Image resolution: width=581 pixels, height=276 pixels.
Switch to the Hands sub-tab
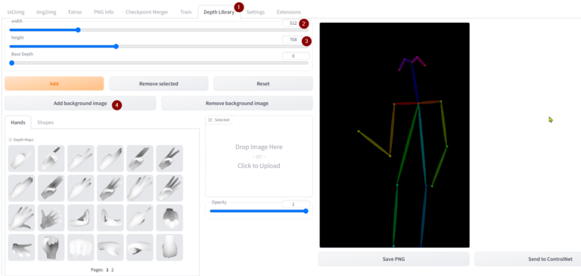(18, 122)
